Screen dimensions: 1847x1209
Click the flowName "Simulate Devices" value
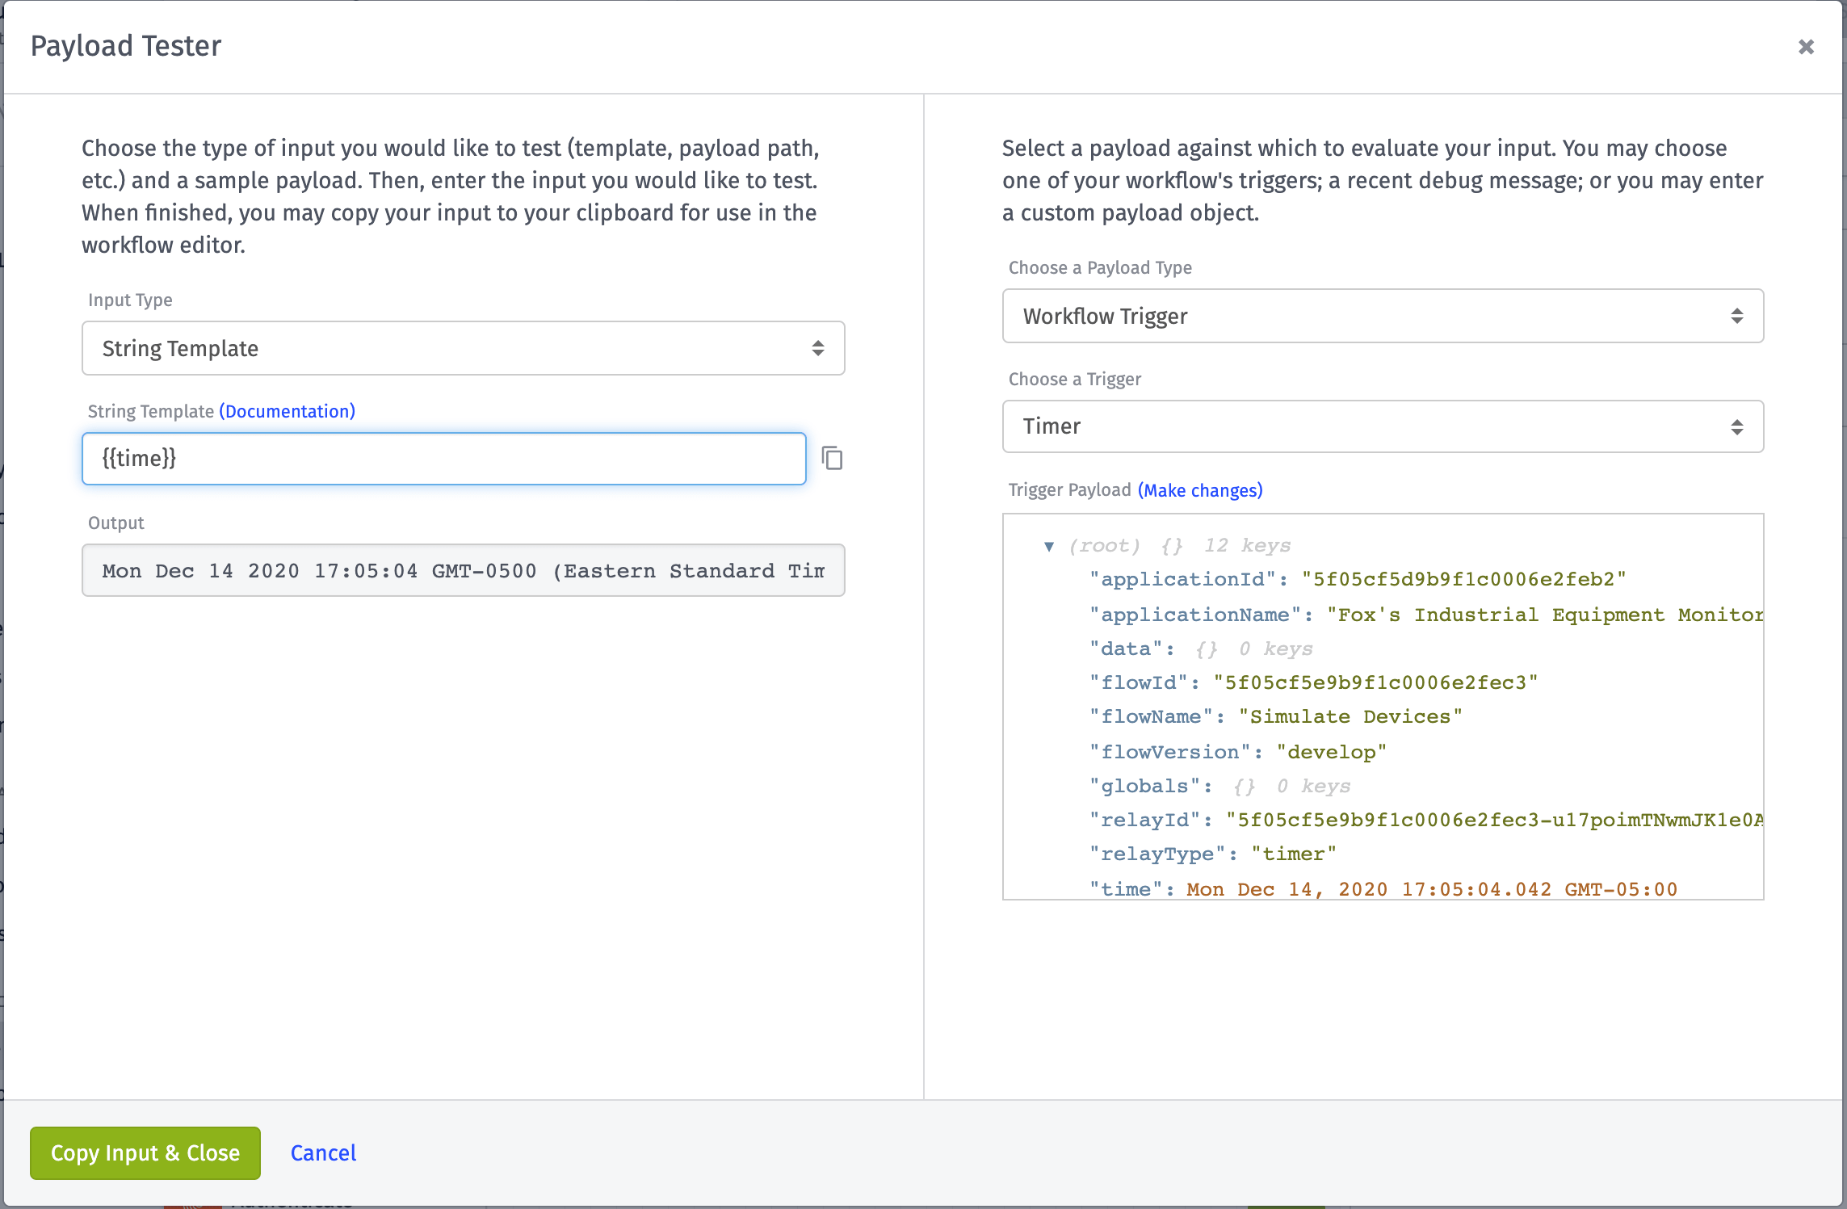[x=1350, y=716]
